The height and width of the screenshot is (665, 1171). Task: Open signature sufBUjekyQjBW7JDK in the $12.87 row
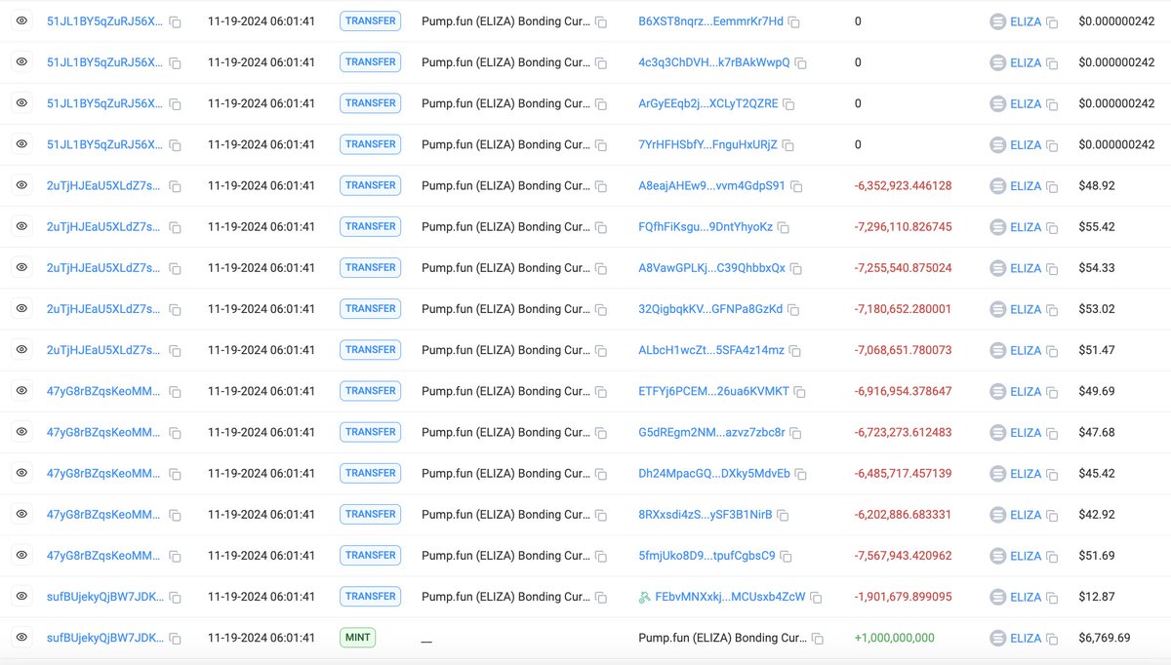pyautogui.click(x=105, y=597)
